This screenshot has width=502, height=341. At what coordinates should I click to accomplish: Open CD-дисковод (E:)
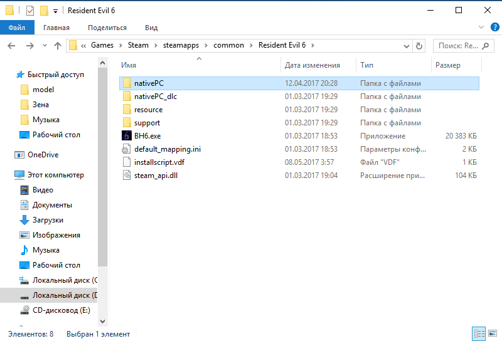pyautogui.click(x=55, y=310)
